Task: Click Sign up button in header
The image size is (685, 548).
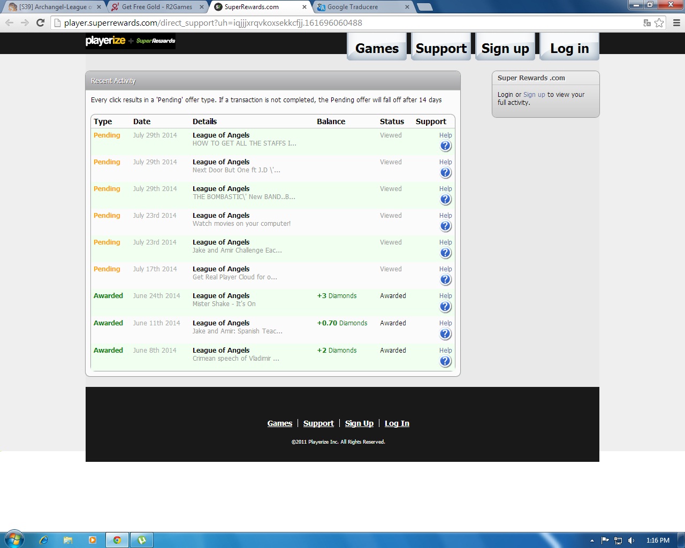Action: click(x=505, y=48)
